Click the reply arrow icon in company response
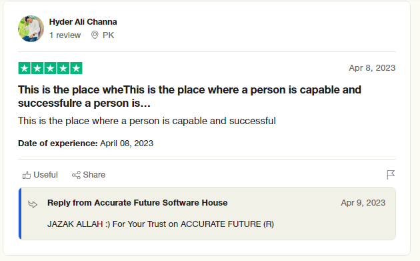Screen dimensions: 420x261 (33, 204)
